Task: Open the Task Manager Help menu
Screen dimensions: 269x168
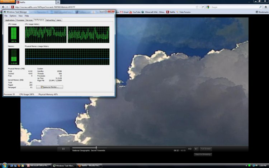Action: 27,16
